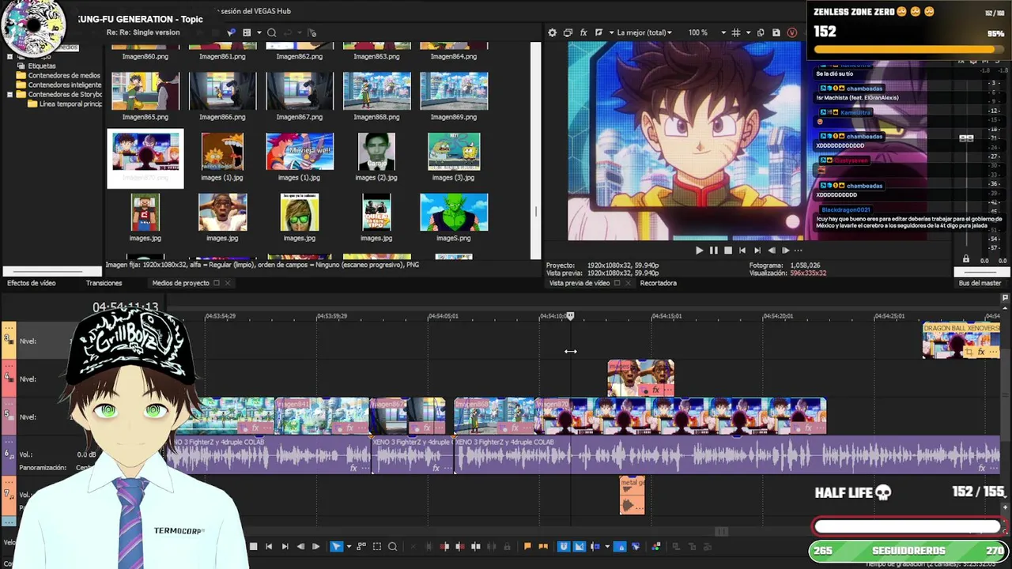Open the 'La mejor (total)' preview quality dropdown

644,32
